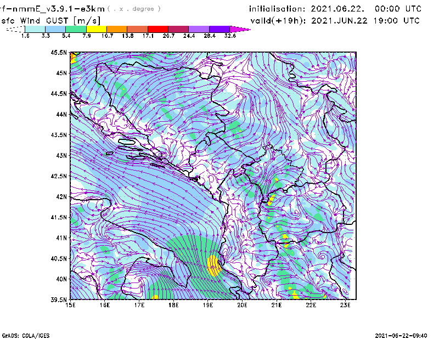Click the legend value 24.4

coord(189,36)
